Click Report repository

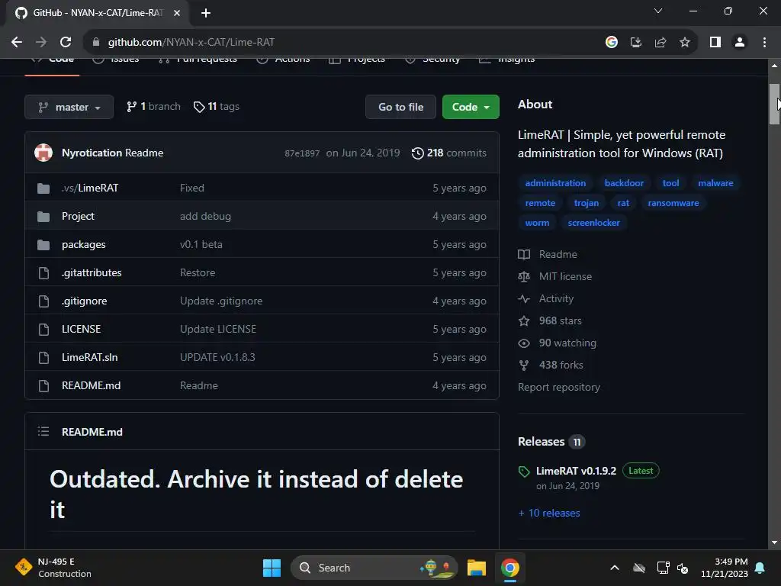click(x=559, y=387)
